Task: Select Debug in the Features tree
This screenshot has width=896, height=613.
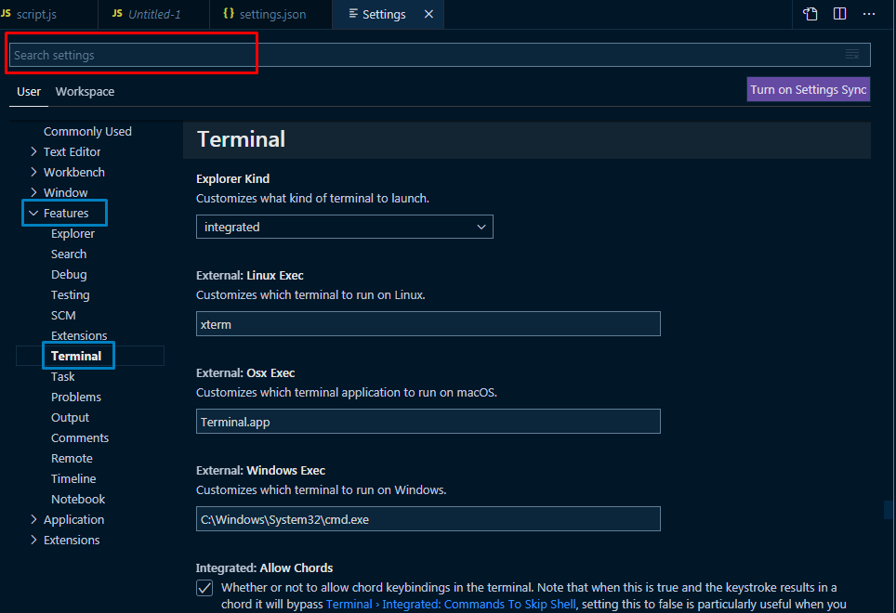Action: point(69,274)
